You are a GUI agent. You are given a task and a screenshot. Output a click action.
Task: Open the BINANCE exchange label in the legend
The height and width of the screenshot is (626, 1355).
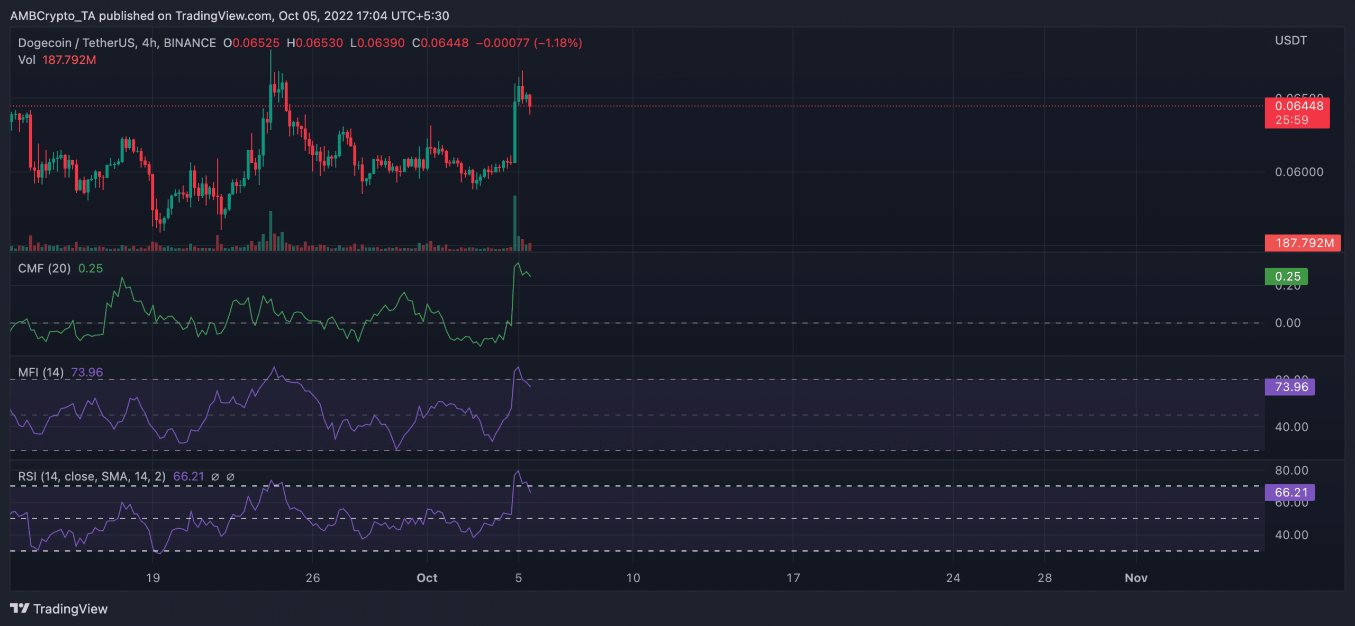pyautogui.click(x=189, y=43)
